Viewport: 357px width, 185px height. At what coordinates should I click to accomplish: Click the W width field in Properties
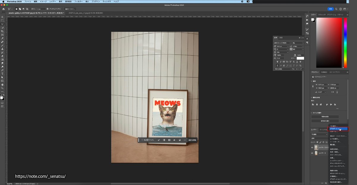tap(322, 85)
